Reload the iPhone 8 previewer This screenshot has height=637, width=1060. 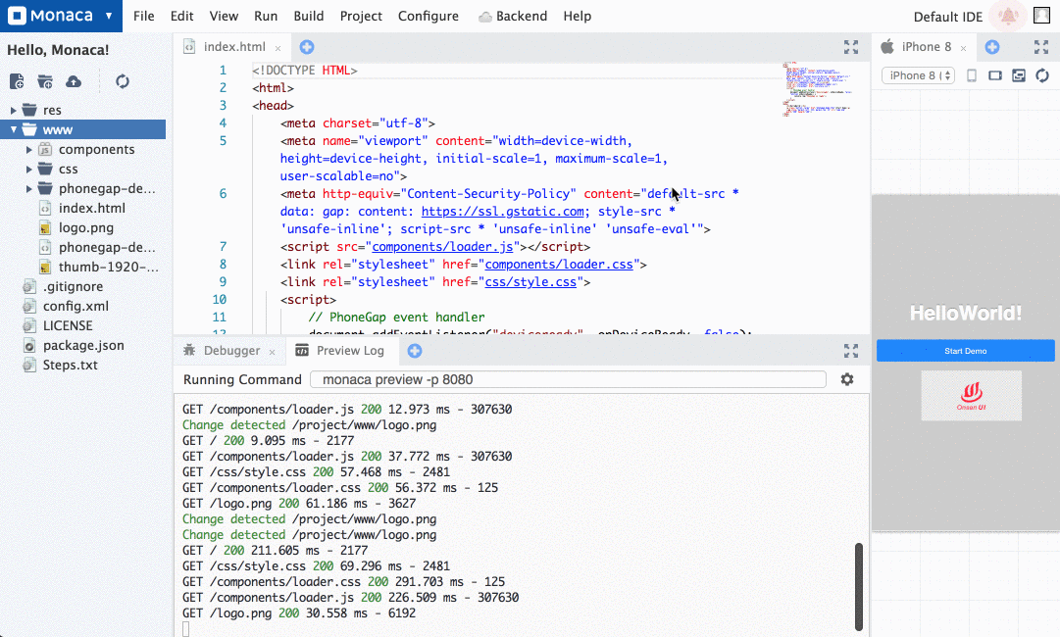1042,75
